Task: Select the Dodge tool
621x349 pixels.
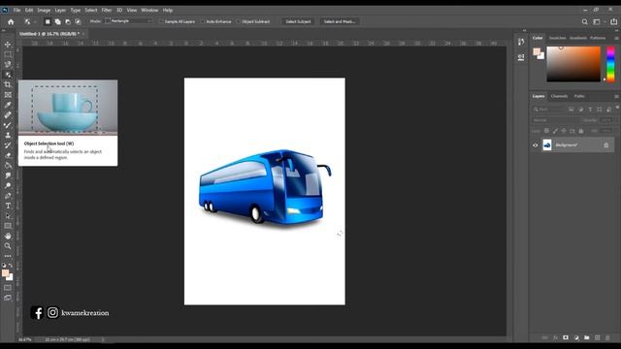Action: 8,185
